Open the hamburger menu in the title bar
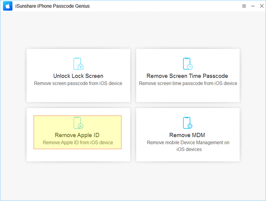 [x=244, y=6]
